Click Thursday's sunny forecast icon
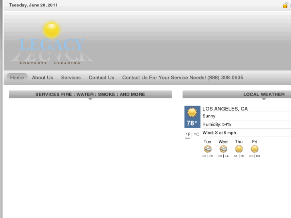Screen dimensions: 291x218 239,149
